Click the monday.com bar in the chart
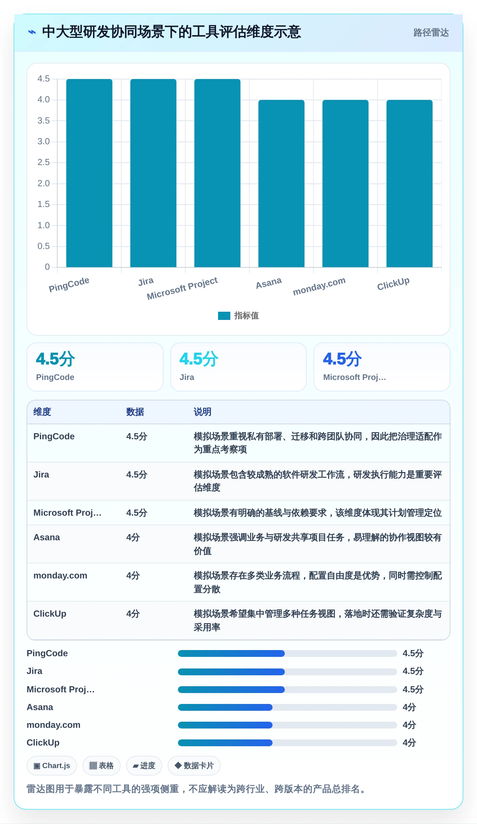Viewport: 477px width, 824px height. coord(345,183)
